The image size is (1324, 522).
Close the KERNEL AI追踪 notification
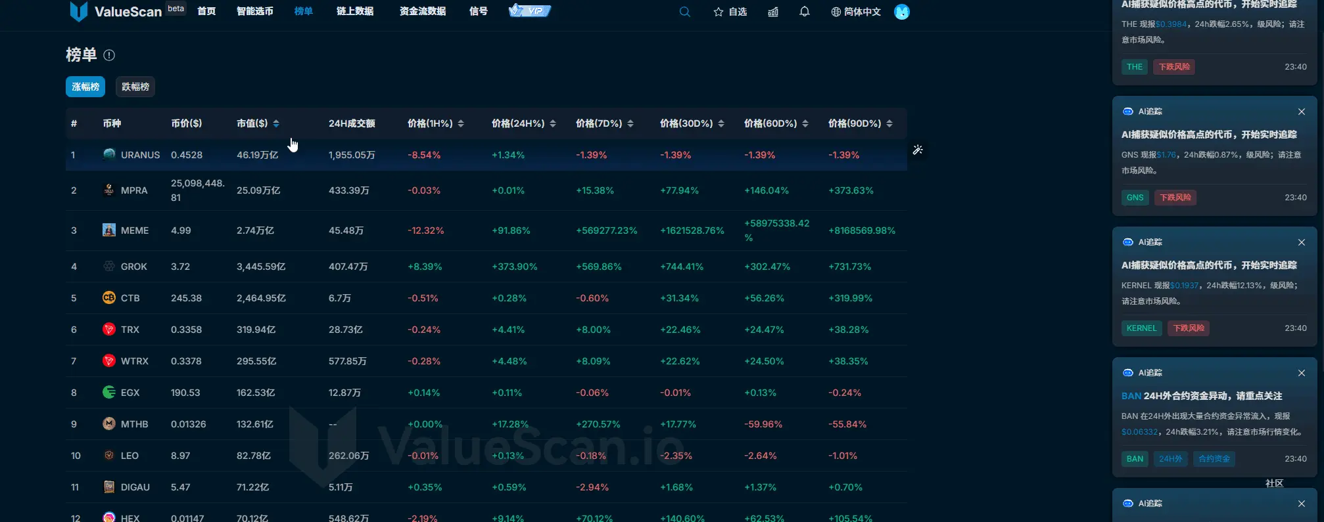1302,242
